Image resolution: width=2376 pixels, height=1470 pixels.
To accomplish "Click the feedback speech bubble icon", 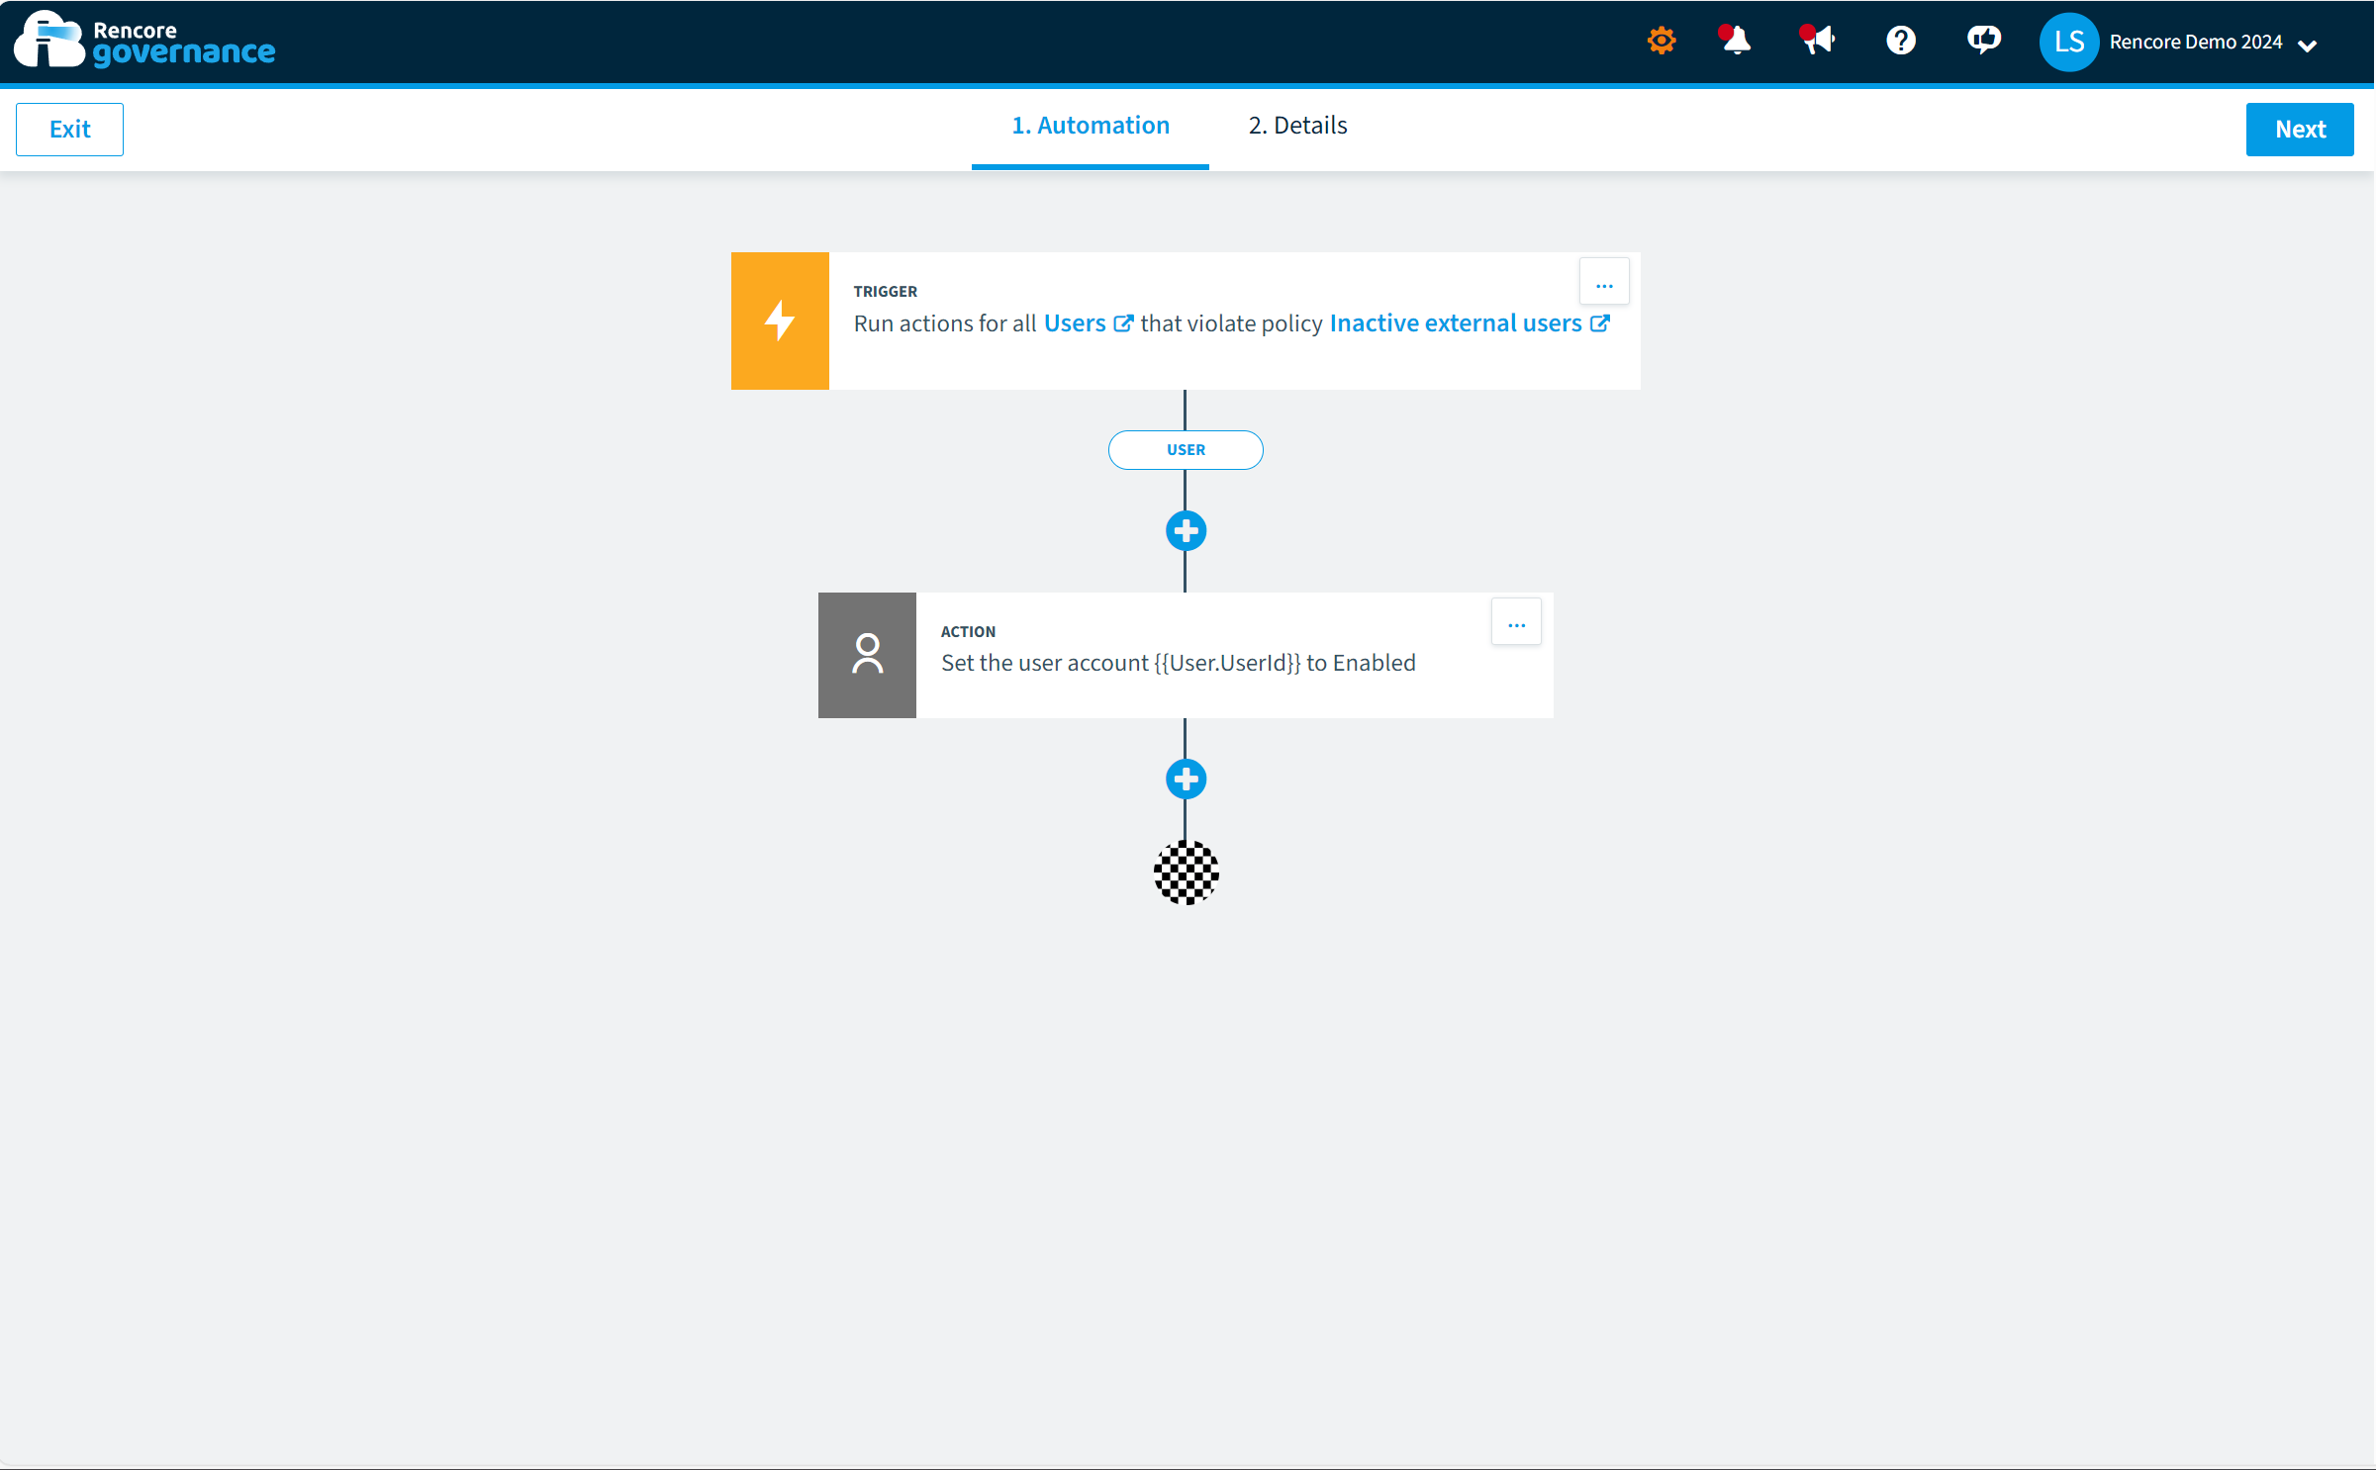I will pos(1980,41).
